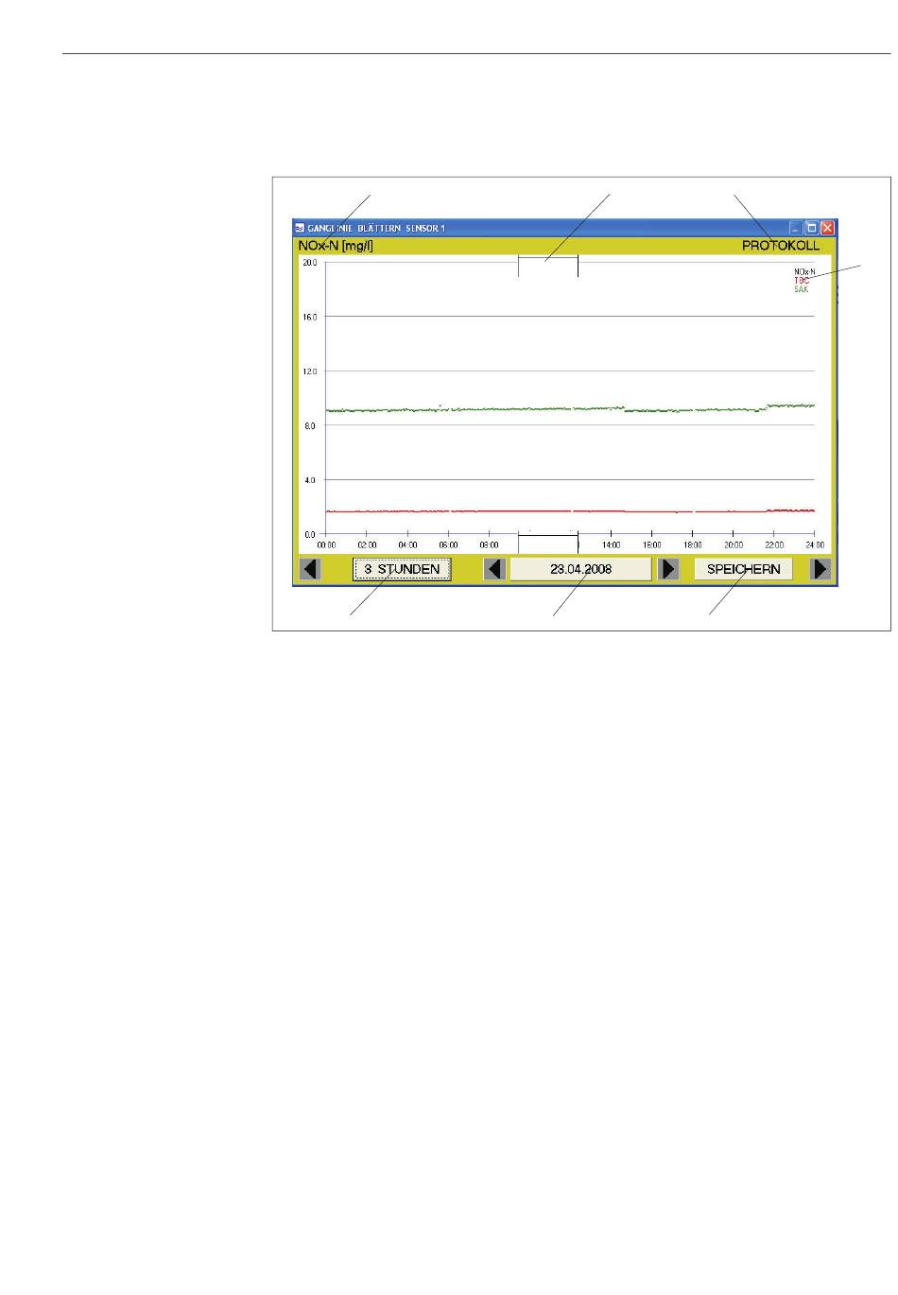Click the window icon in title bar

tap(300, 228)
